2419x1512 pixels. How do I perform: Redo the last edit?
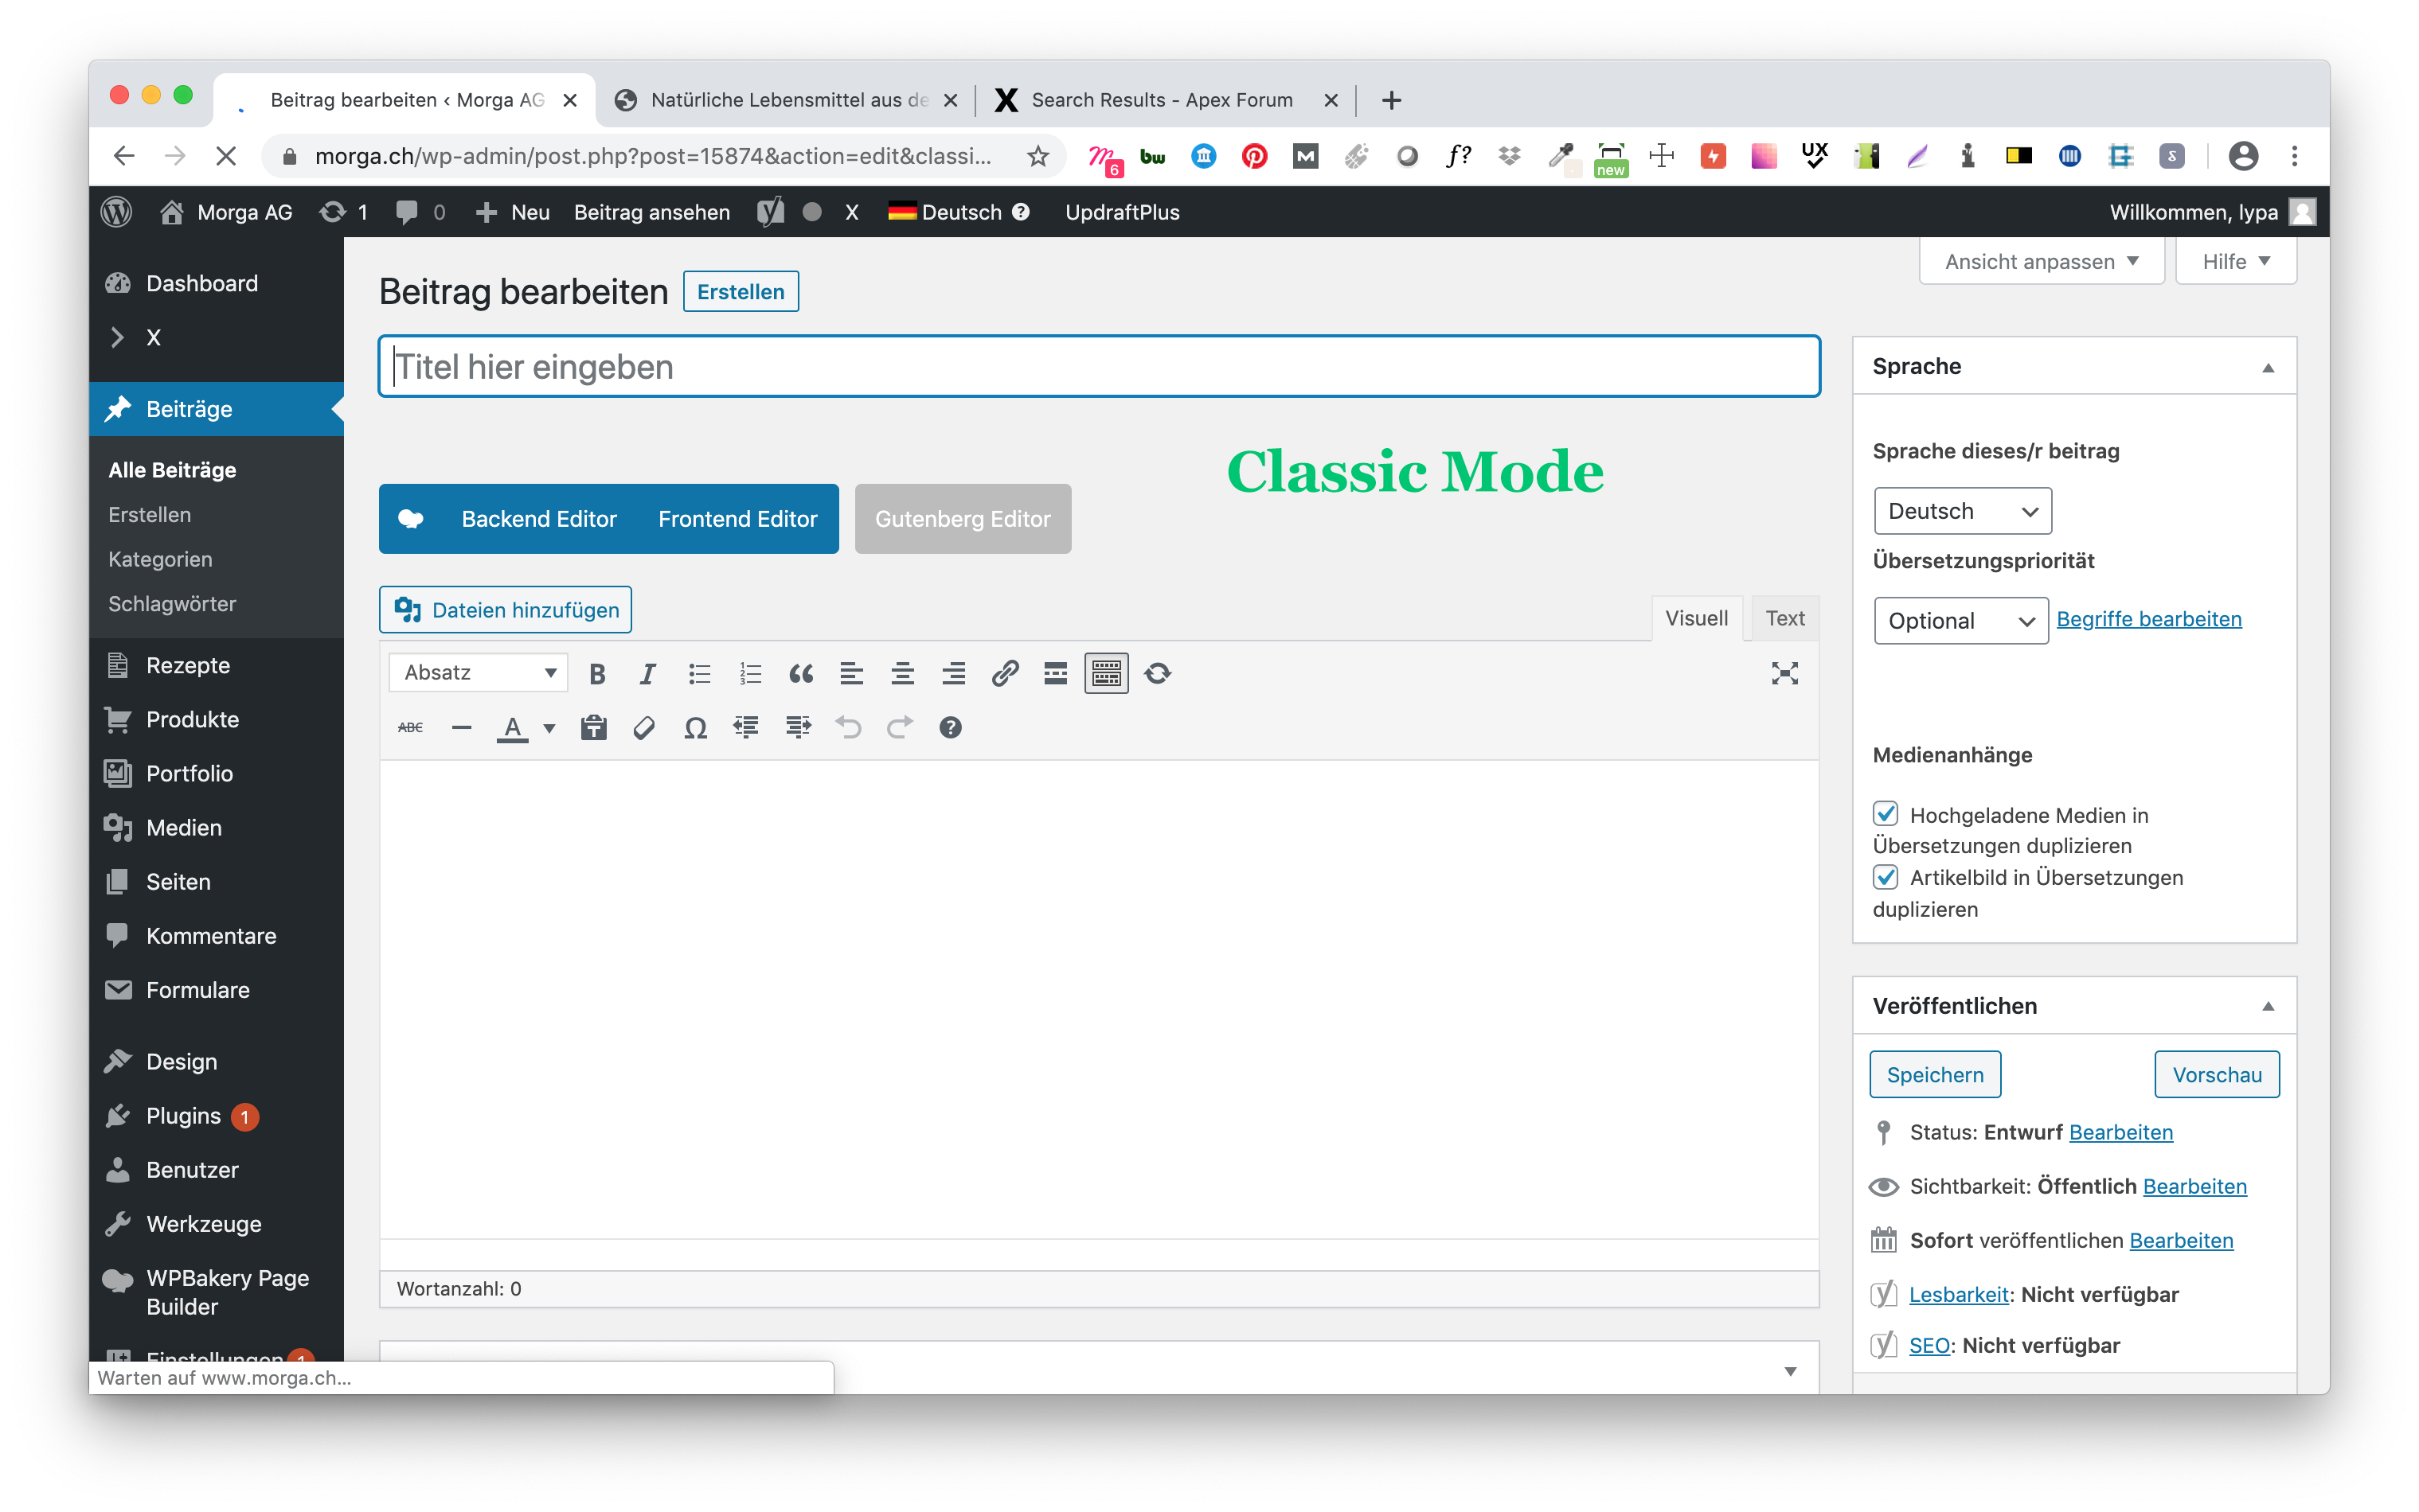tap(900, 727)
